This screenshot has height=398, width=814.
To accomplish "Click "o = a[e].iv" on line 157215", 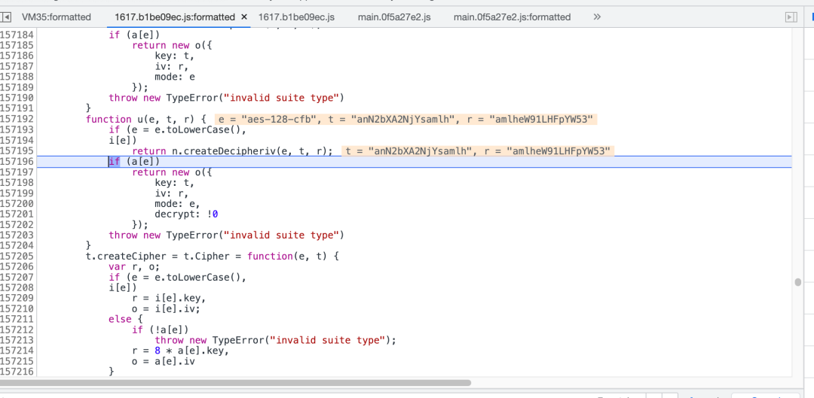I will click(x=164, y=362).
